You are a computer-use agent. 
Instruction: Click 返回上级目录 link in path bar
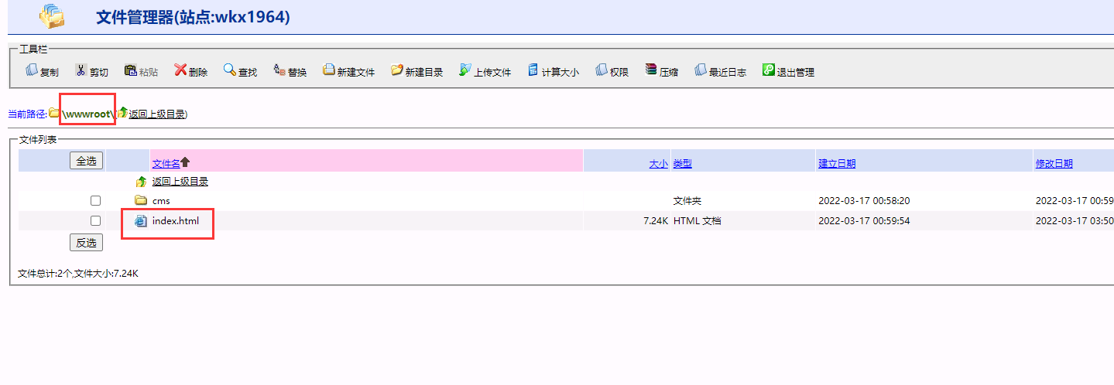157,114
